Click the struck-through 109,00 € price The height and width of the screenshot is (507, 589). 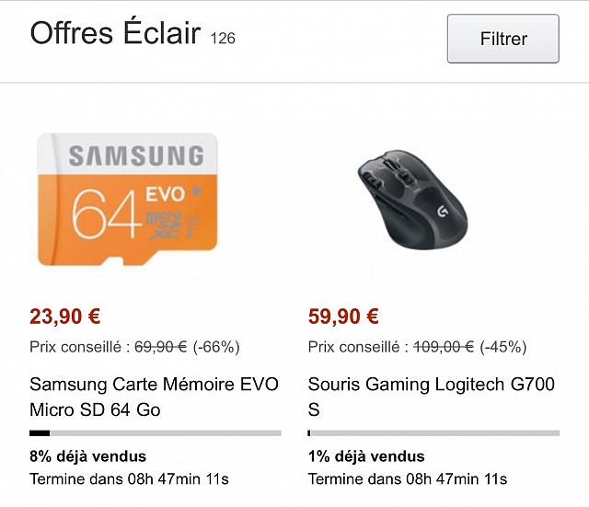444,347
